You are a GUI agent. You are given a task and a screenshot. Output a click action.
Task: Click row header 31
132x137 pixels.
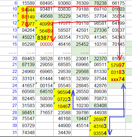(9, 133)
